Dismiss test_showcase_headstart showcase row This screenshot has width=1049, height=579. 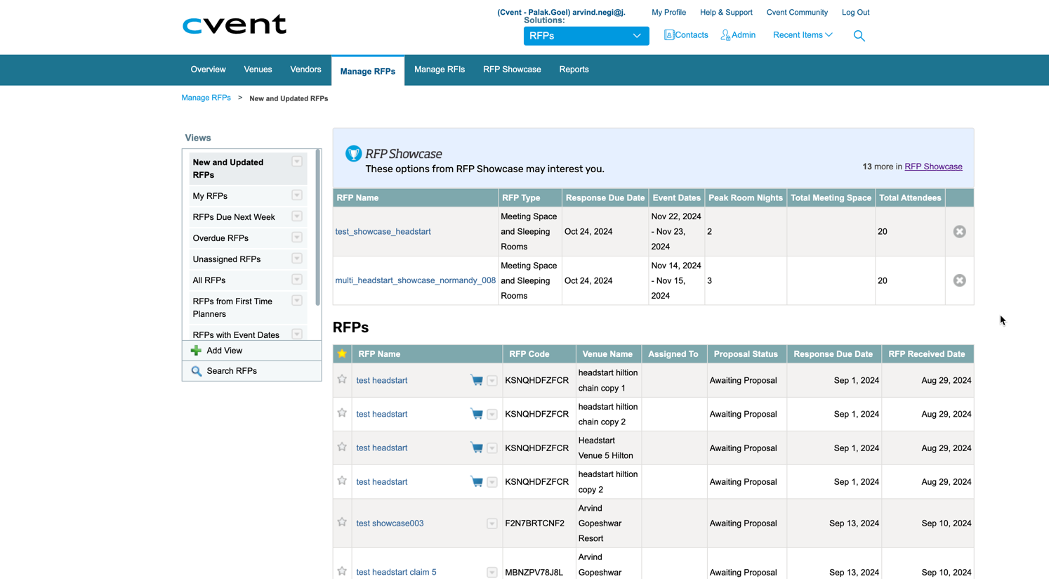click(959, 232)
